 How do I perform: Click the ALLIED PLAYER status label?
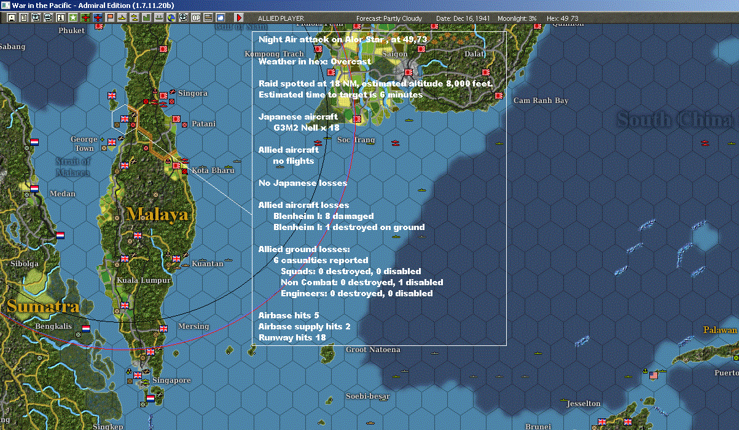pos(281,18)
